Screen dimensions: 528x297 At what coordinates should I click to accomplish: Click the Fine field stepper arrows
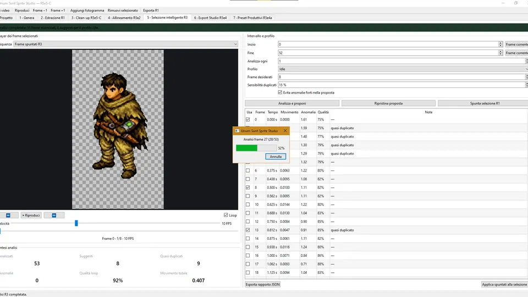coord(501,53)
